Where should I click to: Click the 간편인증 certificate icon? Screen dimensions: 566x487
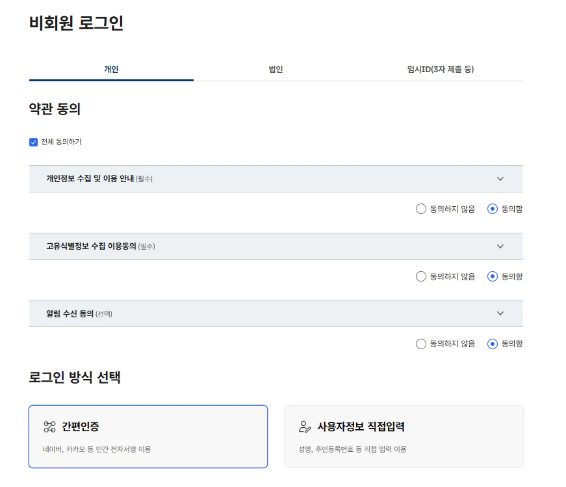[x=49, y=426]
